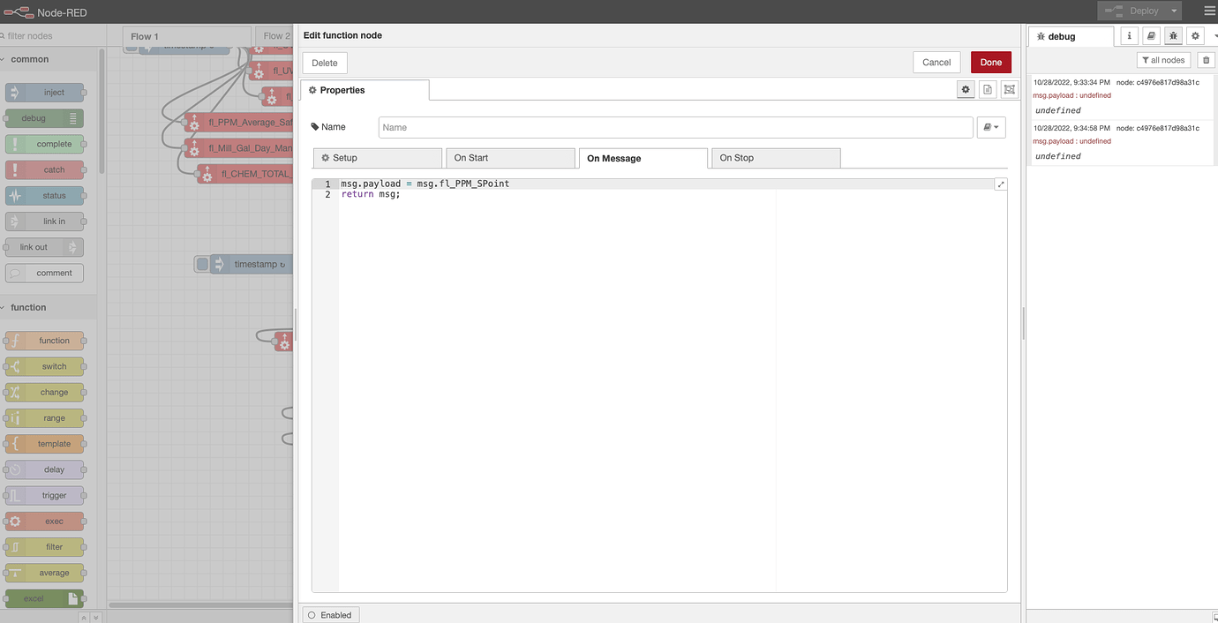Open the help book sidebar icon

click(1151, 36)
